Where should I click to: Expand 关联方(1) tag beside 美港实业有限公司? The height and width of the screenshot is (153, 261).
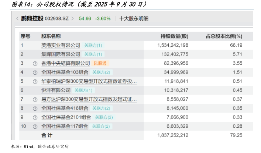[x=93, y=45]
